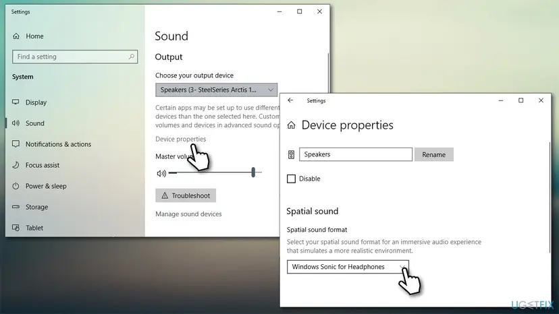The image size is (559, 314).
Task: Click the Rename button
Action: [x=433, y=154]
